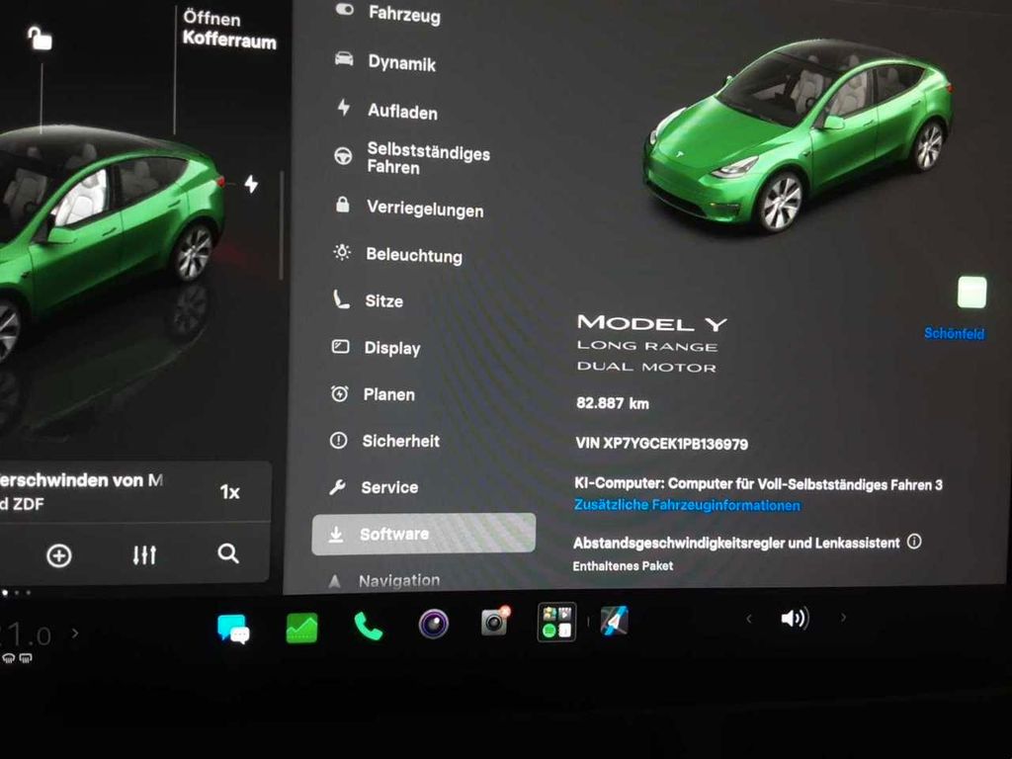Tap the 82.887 km odometer value
This screenshot has height=759, width=1012.
coord(613,403)
